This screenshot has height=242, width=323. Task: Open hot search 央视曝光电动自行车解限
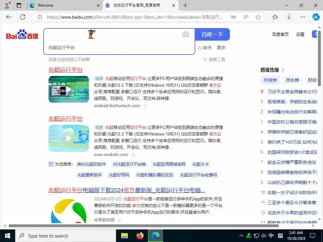click(292, 112)
